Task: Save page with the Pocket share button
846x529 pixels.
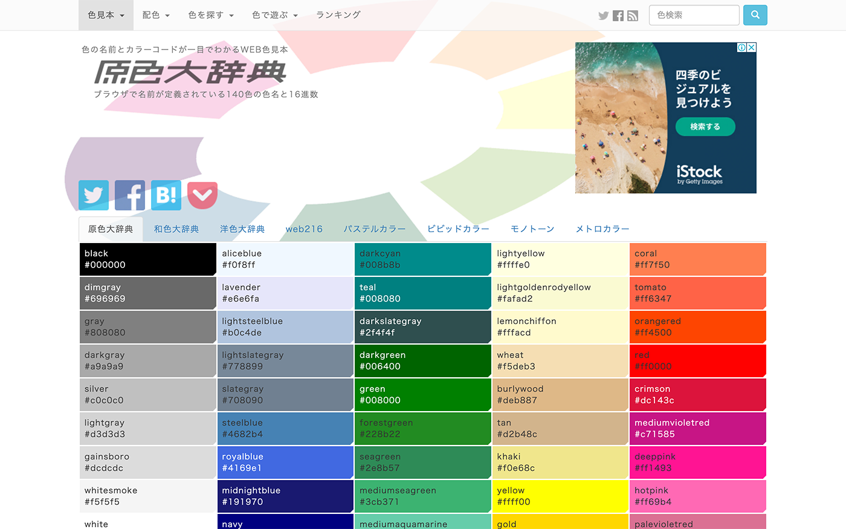Action: [x=202, y=195]
